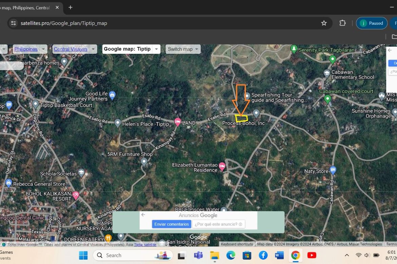Click the address bar URL field

point(170,23)
